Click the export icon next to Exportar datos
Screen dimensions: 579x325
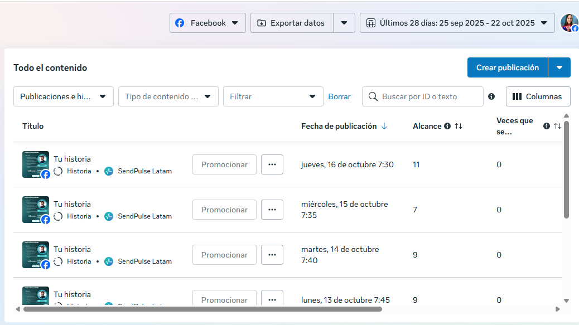[262, 23]
